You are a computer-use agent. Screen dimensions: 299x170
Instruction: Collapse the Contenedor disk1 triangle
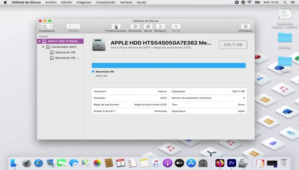pos(43,47)
